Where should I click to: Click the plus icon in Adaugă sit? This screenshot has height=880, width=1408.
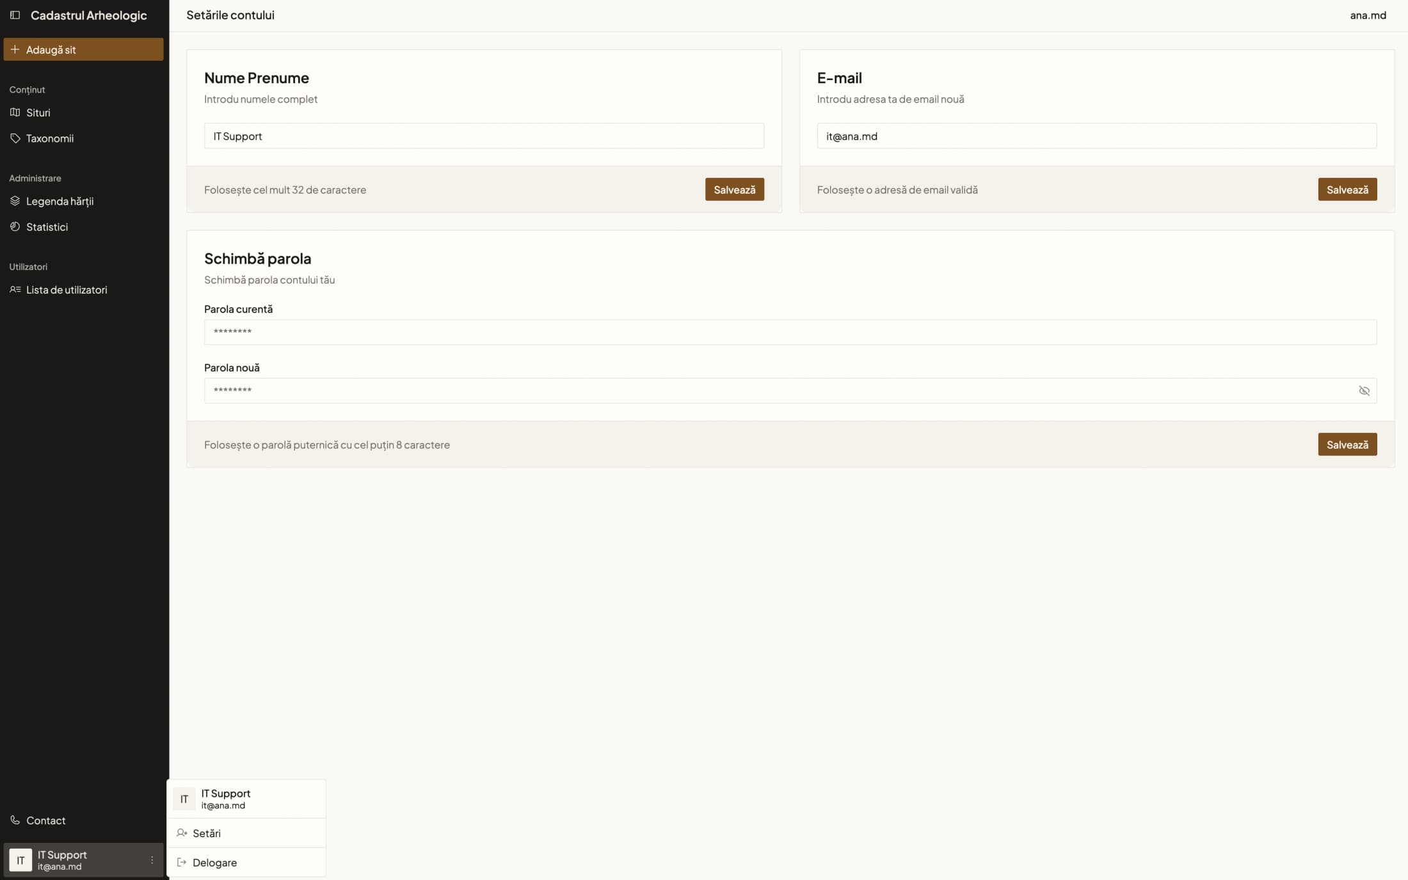pos(15,49)
